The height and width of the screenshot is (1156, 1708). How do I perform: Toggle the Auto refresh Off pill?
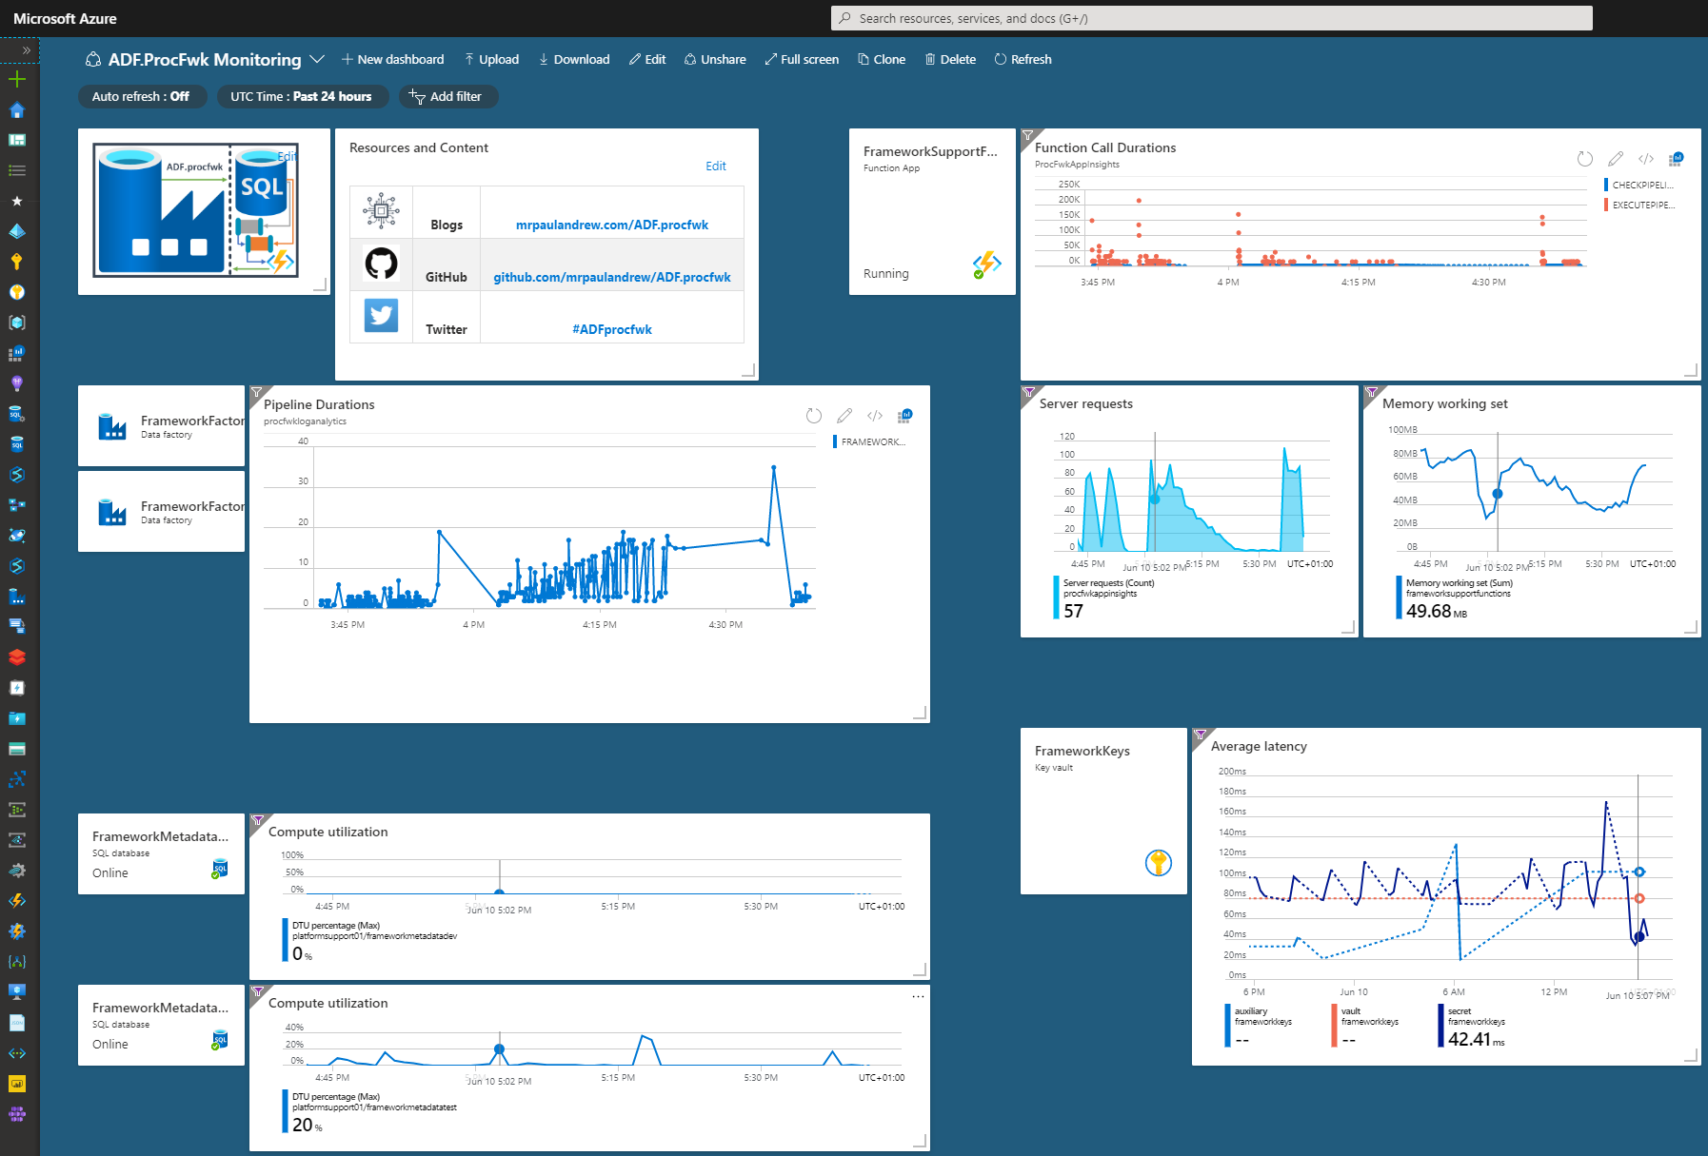click(x=141, y=96)
